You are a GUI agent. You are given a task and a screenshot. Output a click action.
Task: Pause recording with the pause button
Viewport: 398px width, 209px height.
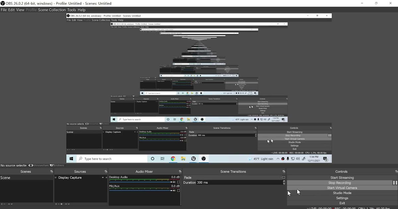click(395, 183)
